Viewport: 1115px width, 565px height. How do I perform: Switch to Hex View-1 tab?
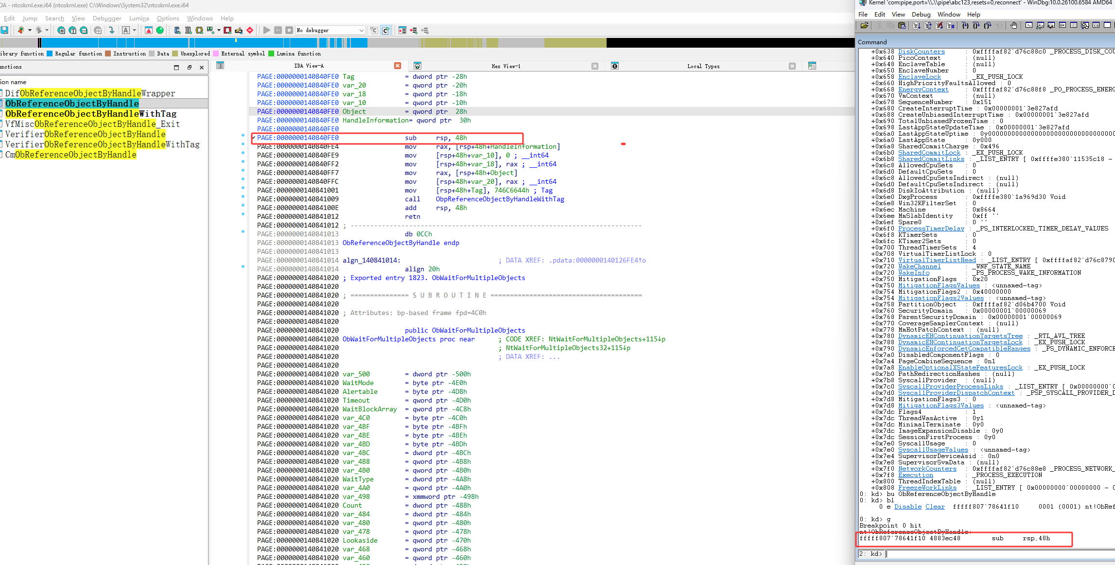(505, 66)
